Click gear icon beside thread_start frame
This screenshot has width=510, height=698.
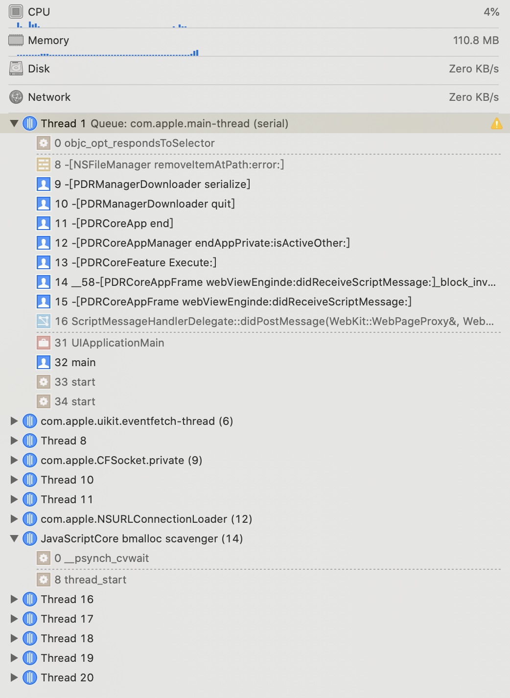(x=44, y=580)
